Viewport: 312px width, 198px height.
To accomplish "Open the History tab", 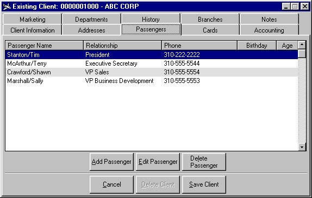I will [151, 19].
